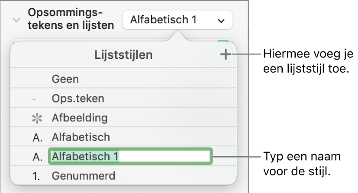This screenshot has width=358, height=193.
Task: Click the annotation 'Hiermee voeg je een lijststijl toe'
Action: click(308, 61)
